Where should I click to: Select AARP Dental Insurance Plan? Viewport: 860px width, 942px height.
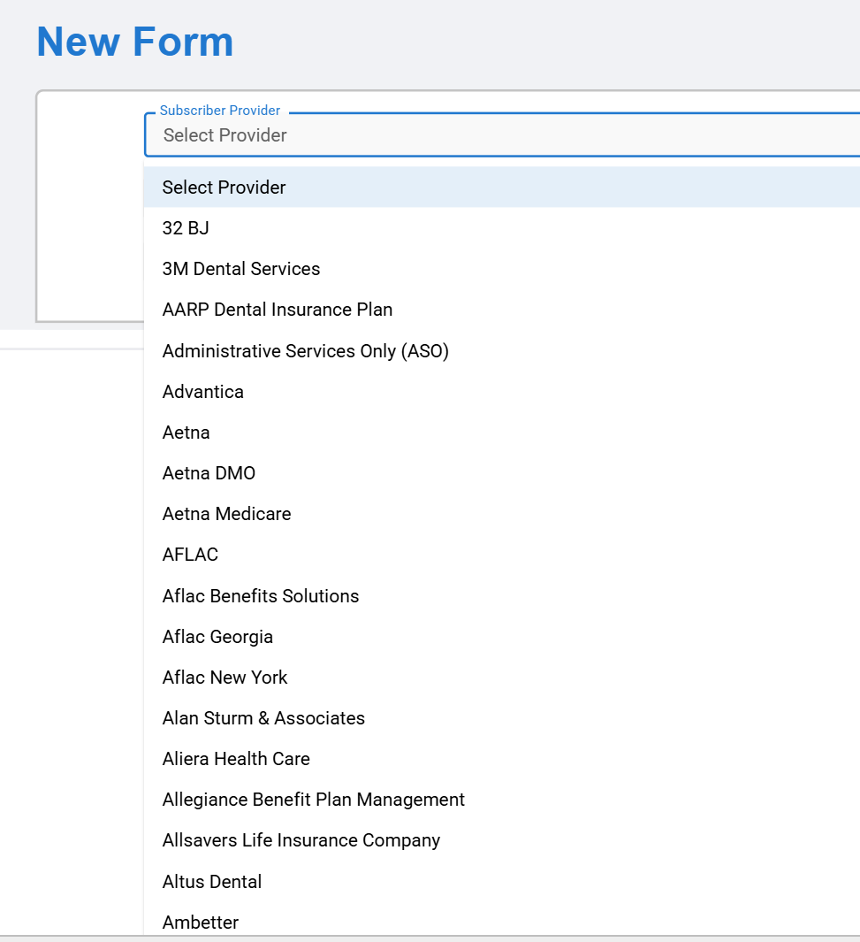pos(278,310)
